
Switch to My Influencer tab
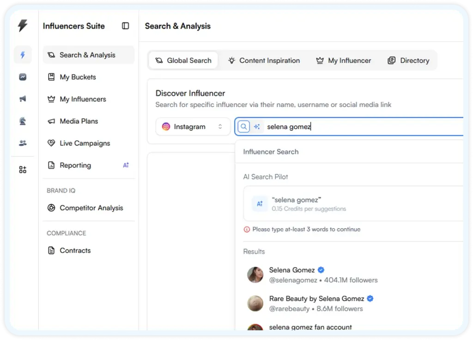coord(344,61)
